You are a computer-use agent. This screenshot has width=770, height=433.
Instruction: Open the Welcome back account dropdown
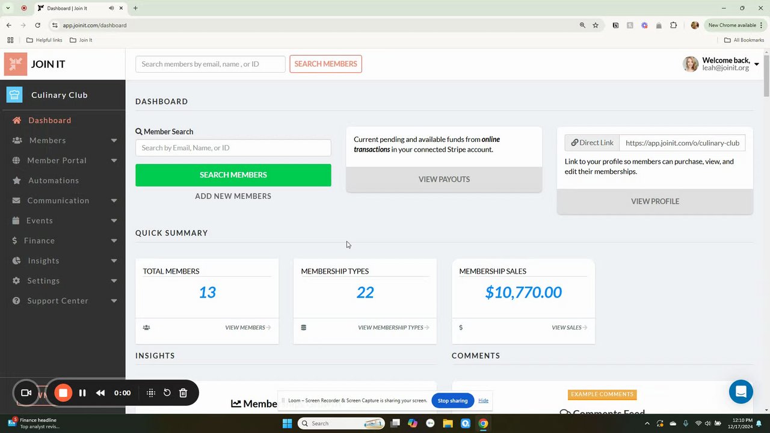coord(756,64)
